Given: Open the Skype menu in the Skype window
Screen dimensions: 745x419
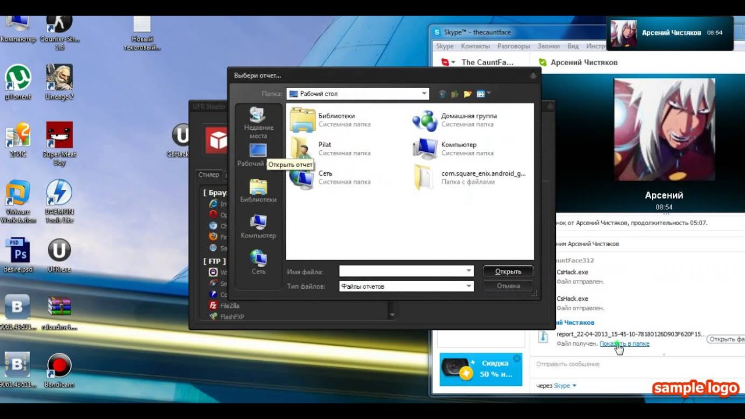Looking at the screenshot, I should [x=445, y=46].
